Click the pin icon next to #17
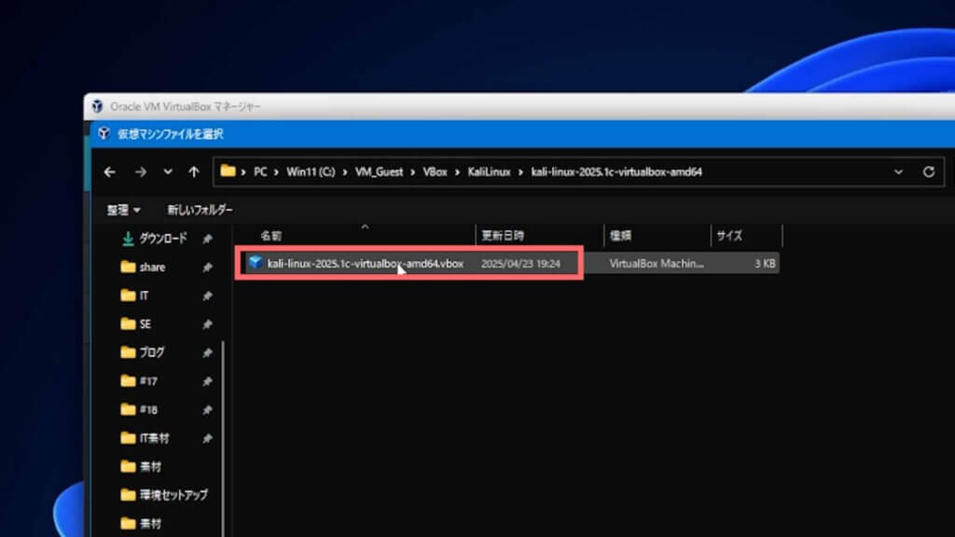The height and width of the screenshot is (537, 955). (207, 381)
